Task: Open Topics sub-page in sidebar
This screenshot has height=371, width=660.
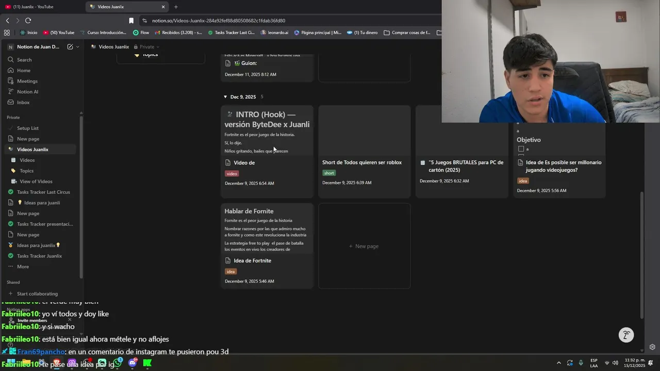Action: click(x=41, y=171)
